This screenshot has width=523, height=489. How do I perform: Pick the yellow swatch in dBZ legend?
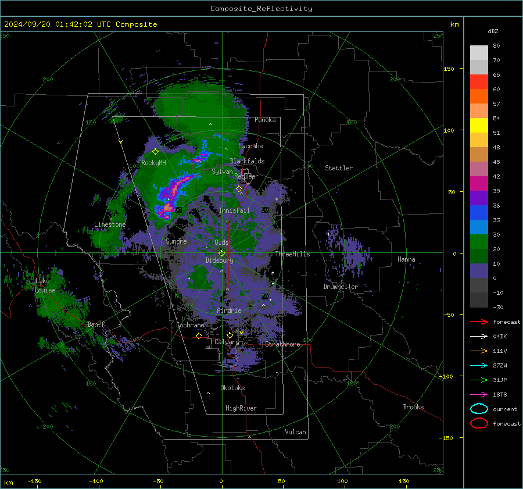479,126
